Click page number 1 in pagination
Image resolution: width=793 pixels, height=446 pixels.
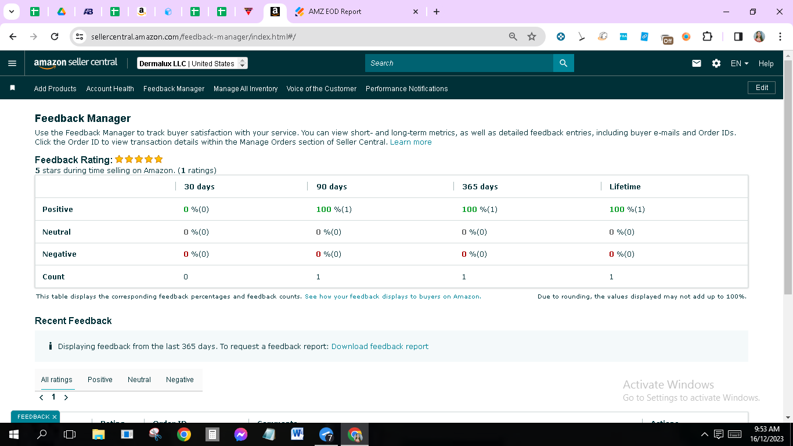(53, 397)
